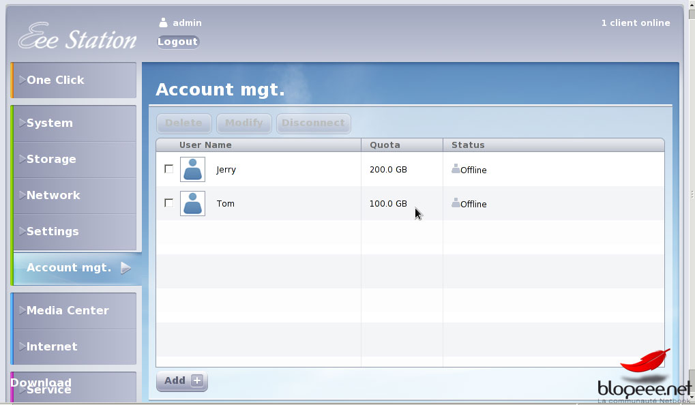Expand the System sidebar section
The height and width of the screenshot is (405, 695).
tap(49, 123)
